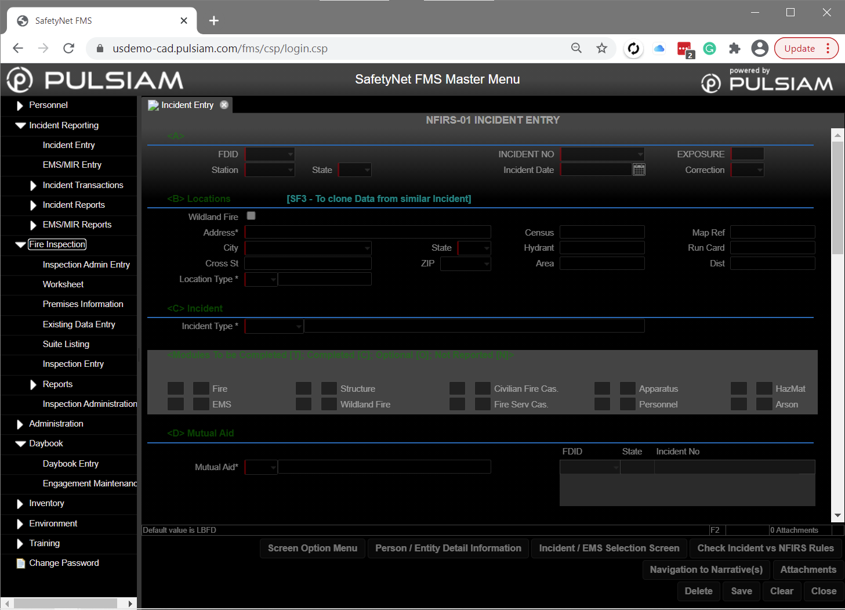
Task: Open the Grammarly extension icon
Action: (709, 48)
